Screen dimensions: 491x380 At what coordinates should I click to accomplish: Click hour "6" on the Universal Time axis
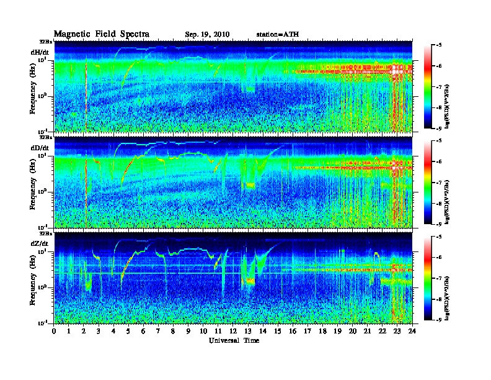(x=144, y=331)
